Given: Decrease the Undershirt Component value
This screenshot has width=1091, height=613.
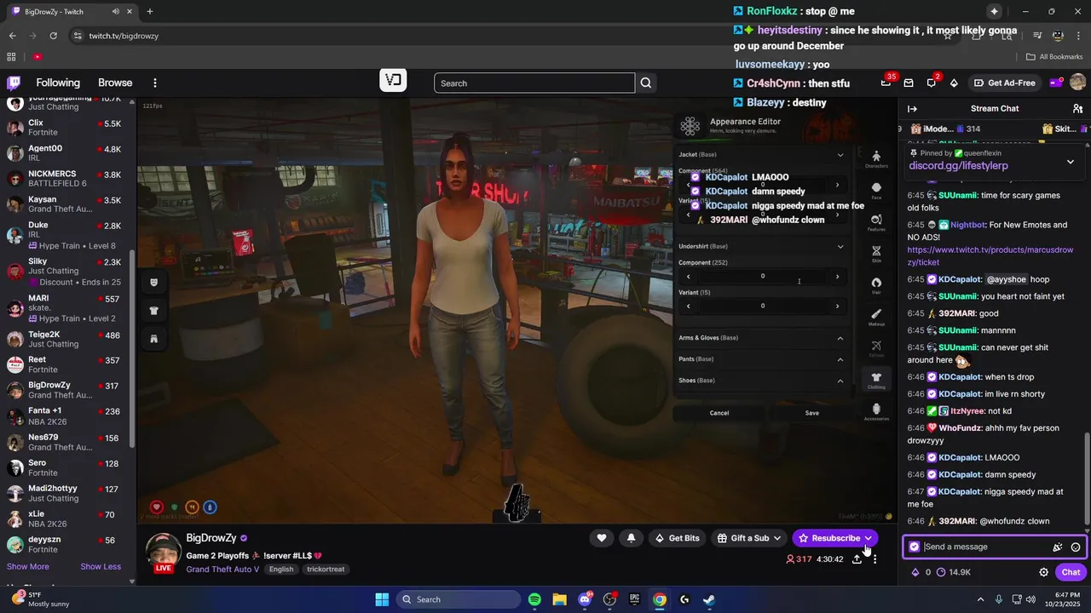Looking at the screenshot, I should 689,277.
